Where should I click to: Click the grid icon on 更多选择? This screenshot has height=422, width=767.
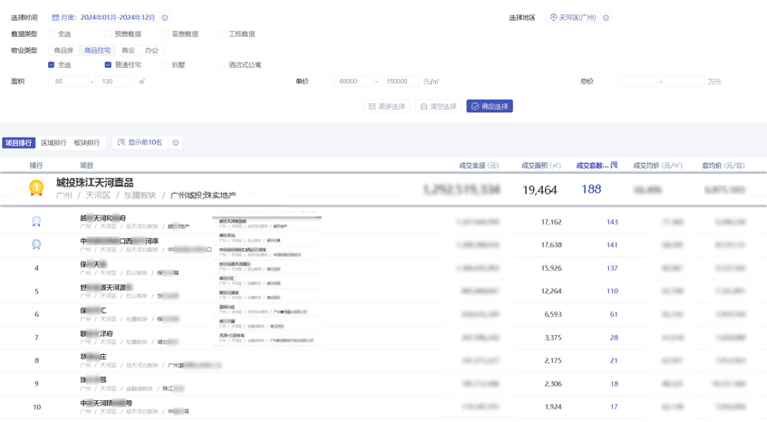click(x=372, y=107)
